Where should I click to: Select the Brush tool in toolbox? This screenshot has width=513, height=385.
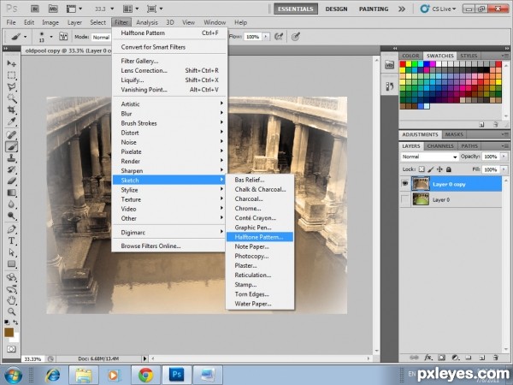(11, 146)
